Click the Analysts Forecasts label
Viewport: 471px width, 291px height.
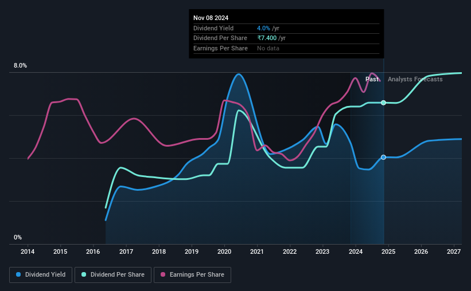415,79
